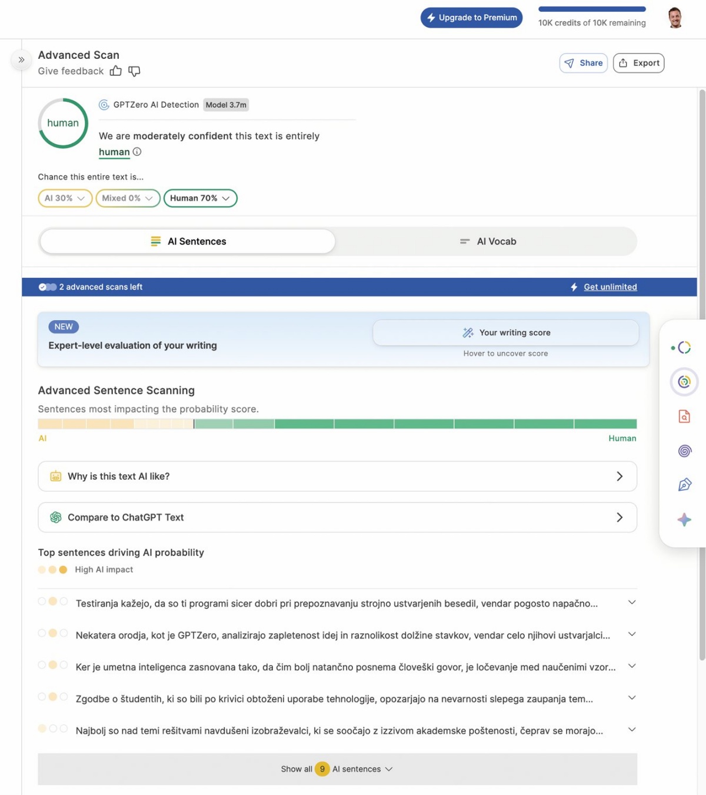Switch to the AI Sentences tab

[188, 241]
